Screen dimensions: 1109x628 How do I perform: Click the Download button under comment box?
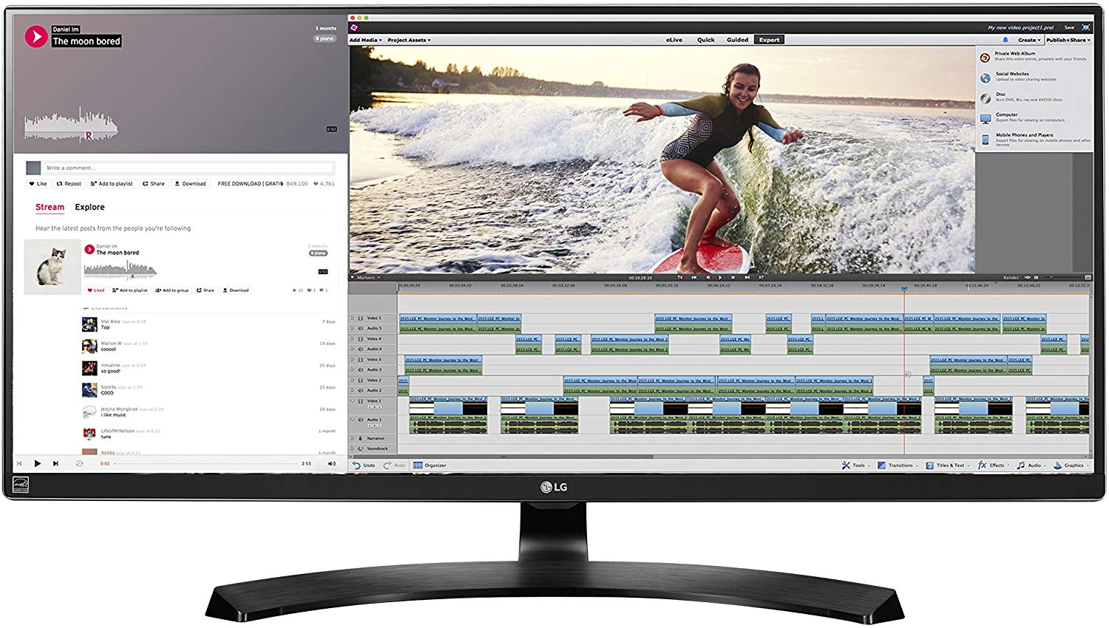[191, 183]
